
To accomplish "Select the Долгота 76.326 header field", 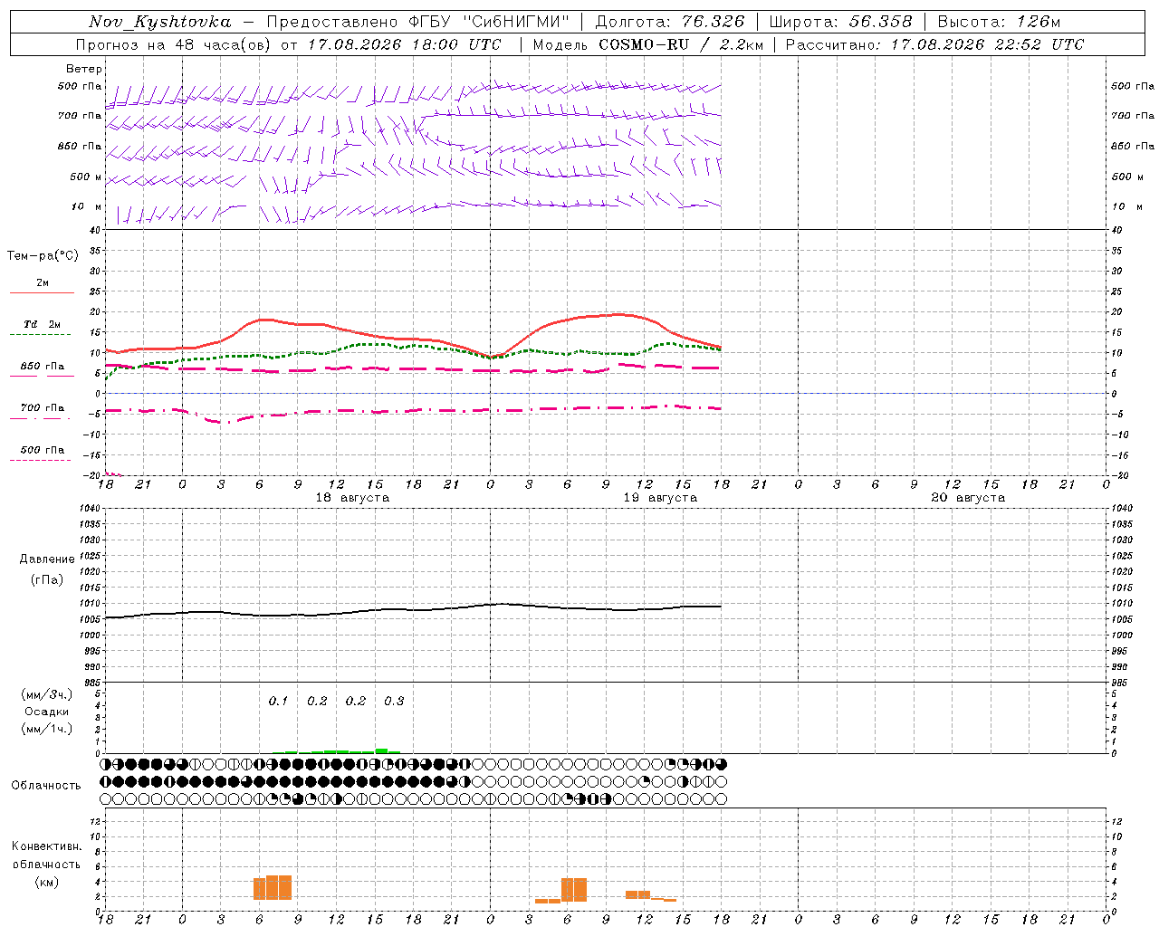I will pyautogui.click(x=670, y=22).
